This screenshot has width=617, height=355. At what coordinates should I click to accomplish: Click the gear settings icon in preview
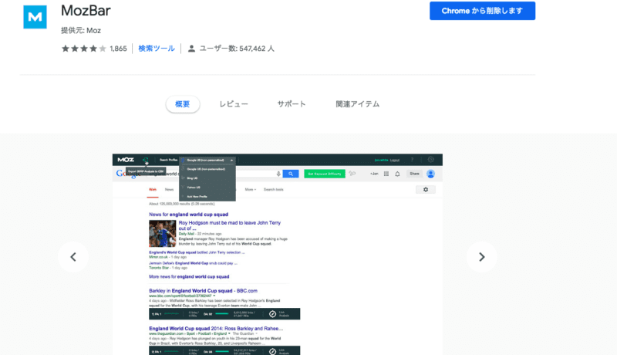(426, 190)
